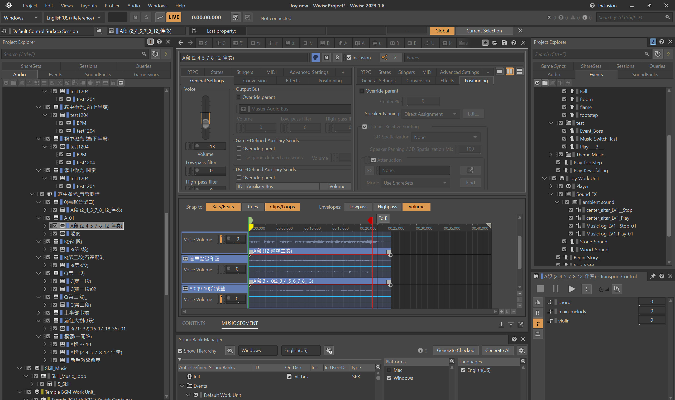This screenshot has height=400, width=675.
Task: Open the Layouts menu
Action: tap(88, 6)
